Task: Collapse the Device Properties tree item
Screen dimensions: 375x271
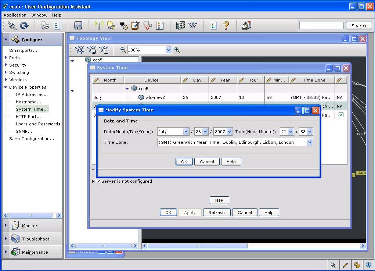Action: click(6, 87)
